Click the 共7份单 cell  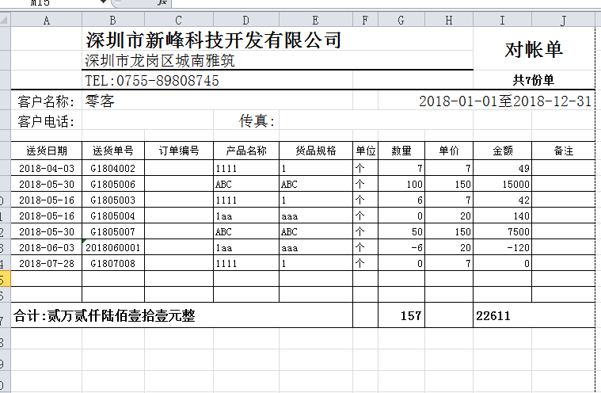tap(534, 80)
